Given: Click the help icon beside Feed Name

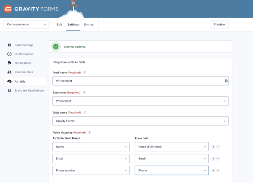Looking at the screenshot, I should 85,73.
